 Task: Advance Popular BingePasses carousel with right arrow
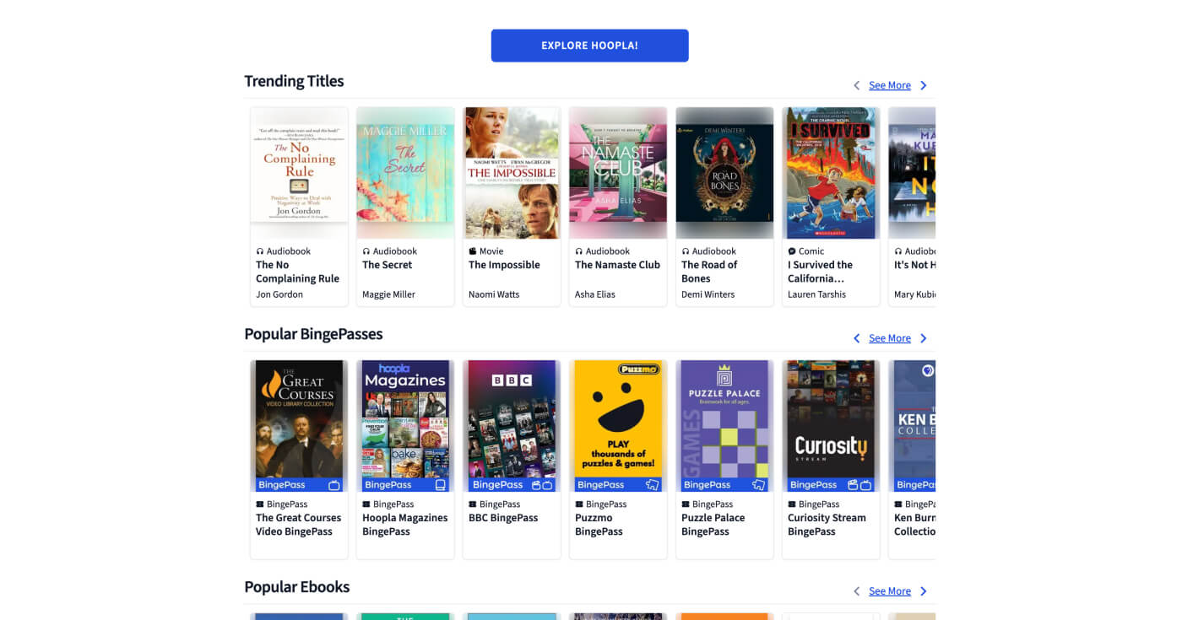click(923, 338)
